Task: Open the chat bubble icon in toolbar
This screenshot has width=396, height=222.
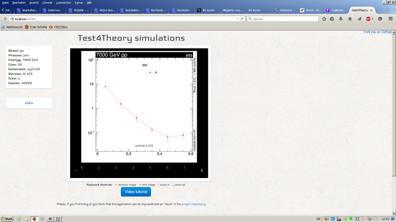Action: pos(380,19)
